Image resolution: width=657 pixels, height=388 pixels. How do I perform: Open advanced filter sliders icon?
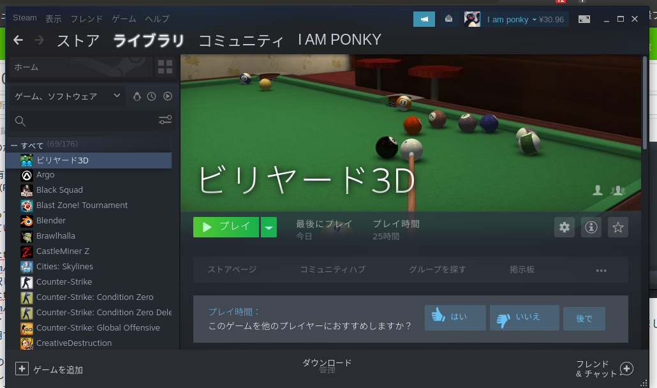(165, 120)
